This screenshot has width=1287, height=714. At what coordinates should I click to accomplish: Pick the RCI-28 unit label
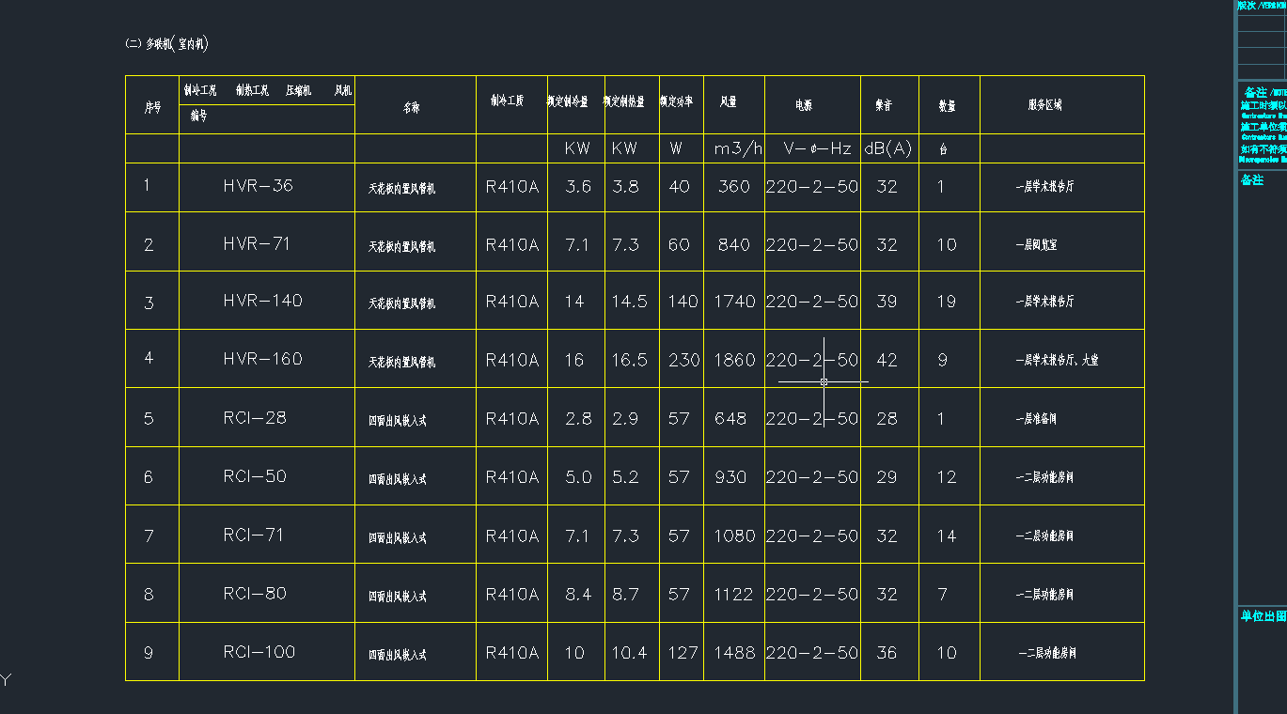click(x=255, y=418)
